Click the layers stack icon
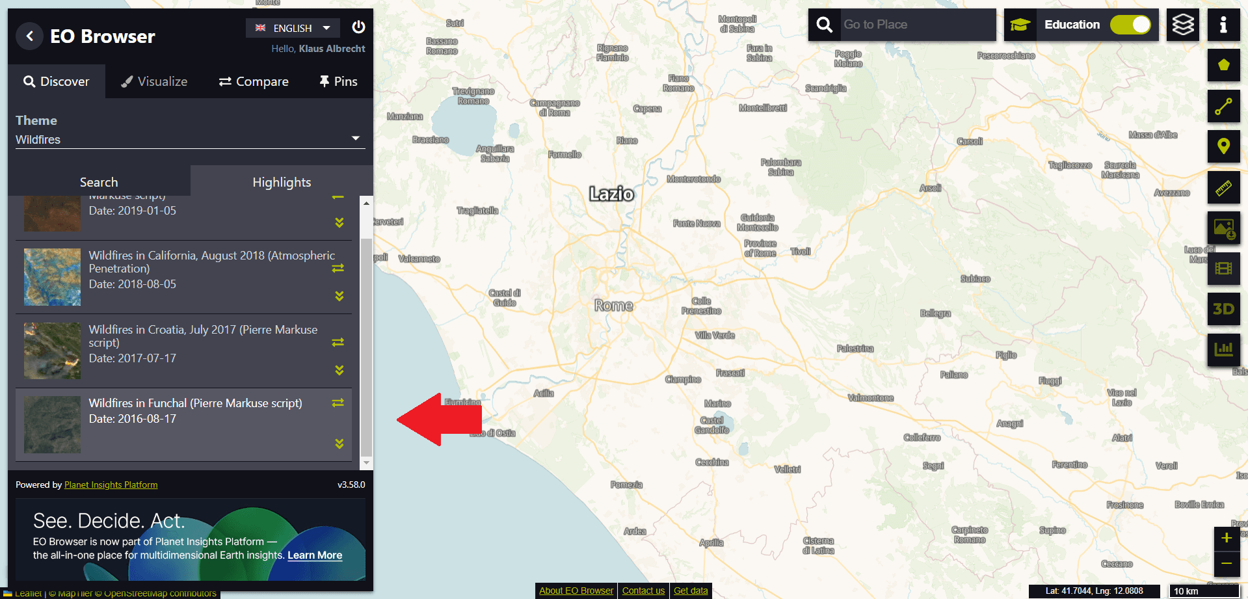Image resolution: width=1248 pixels, height=599 pixels. 1182,25
